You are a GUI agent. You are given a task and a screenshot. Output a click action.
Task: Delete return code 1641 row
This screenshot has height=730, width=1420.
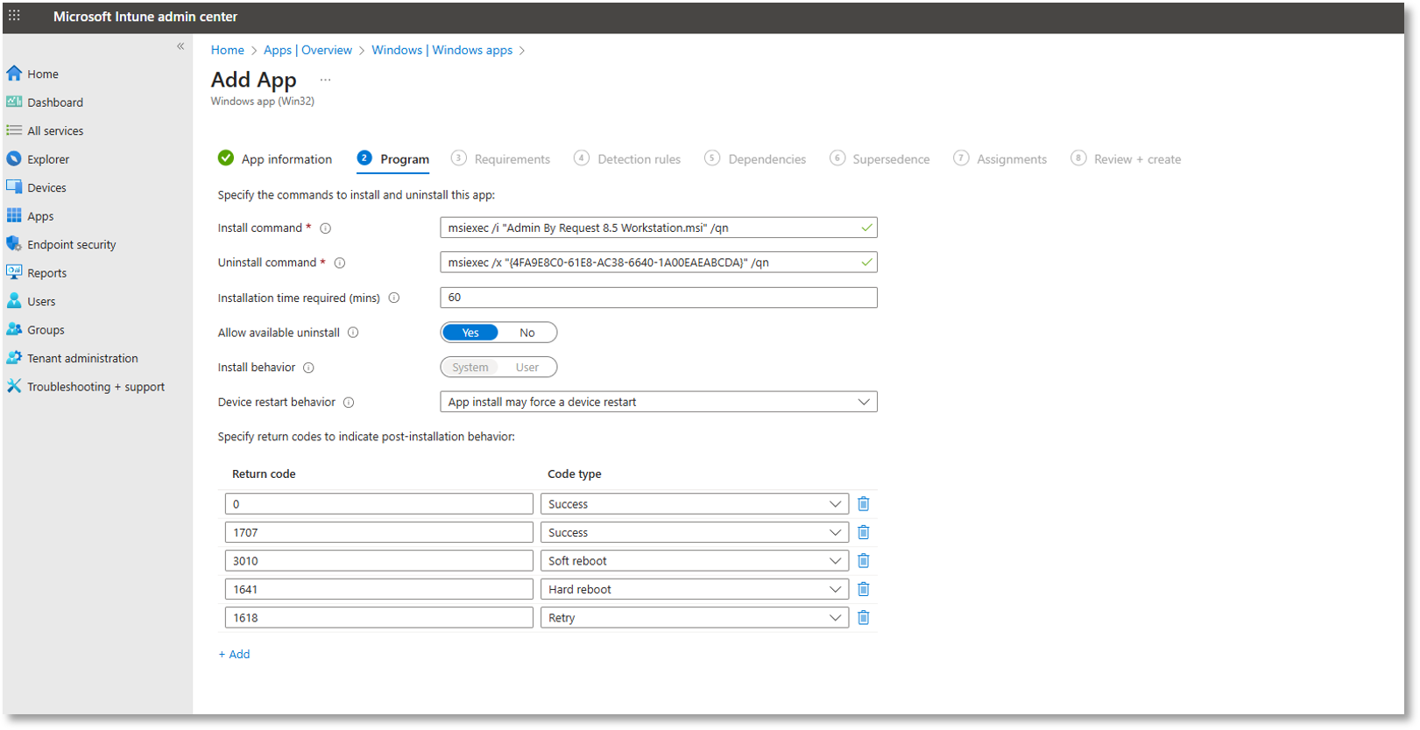(x=863, y=589)
